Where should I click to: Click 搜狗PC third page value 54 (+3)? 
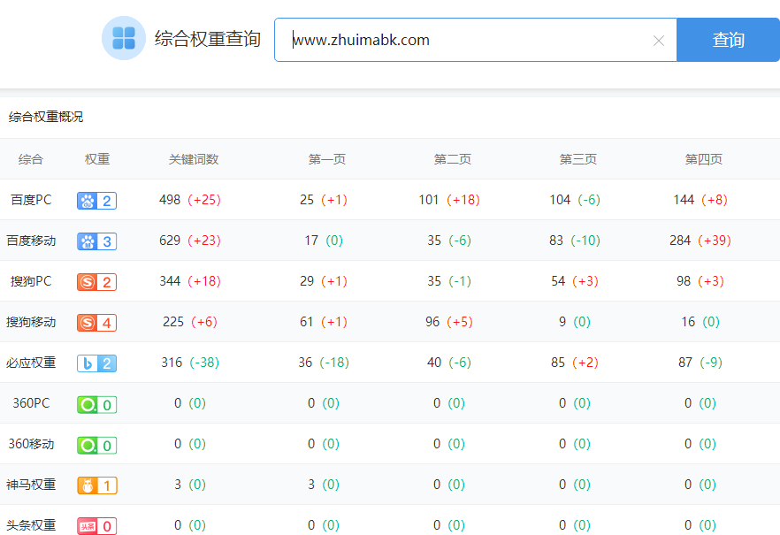coord(575,281)
